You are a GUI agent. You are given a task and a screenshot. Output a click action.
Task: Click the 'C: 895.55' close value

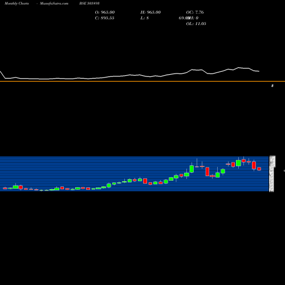tap(104, 18)
